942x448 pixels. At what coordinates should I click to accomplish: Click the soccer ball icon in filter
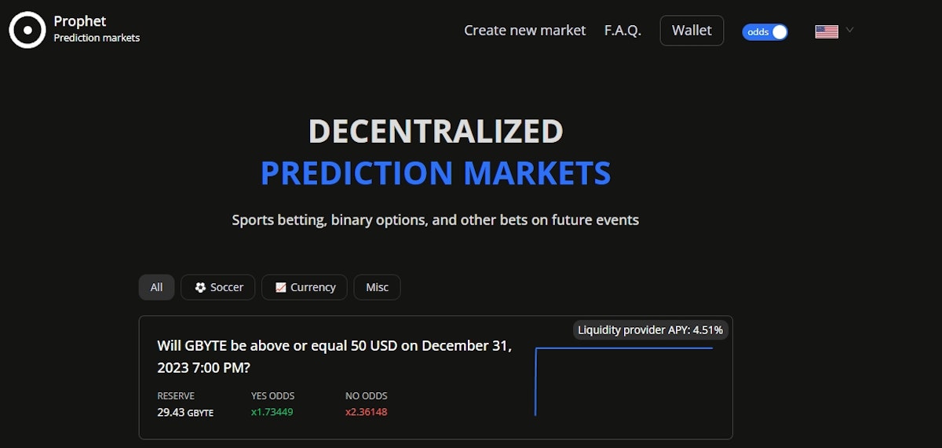pyautogui.click(x=200, y=287)
